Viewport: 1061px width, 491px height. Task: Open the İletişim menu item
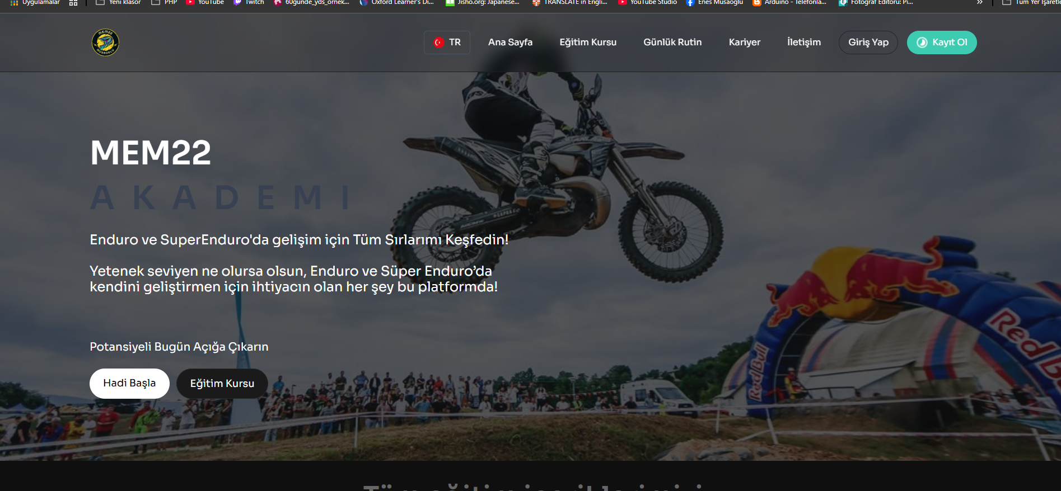point(804,43)
